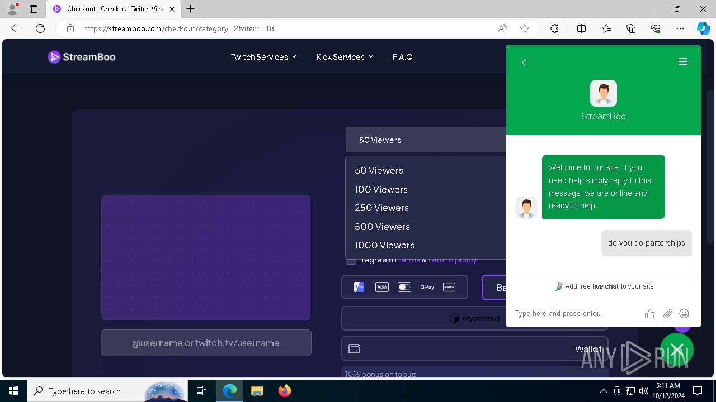Refresh the page
The width and height of the screenshot is (716, 402).
(x=40, y=28)
